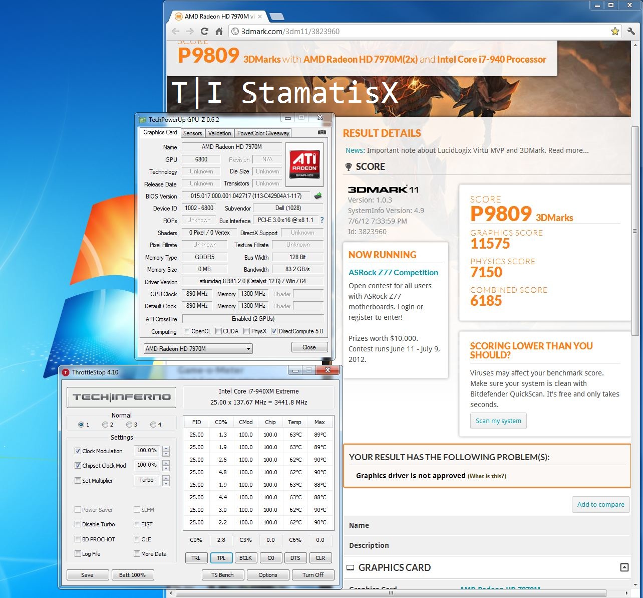643x598 pixels.
Task: Uncheck the Clock Modulation checkbox
Action: click(78, 451)
